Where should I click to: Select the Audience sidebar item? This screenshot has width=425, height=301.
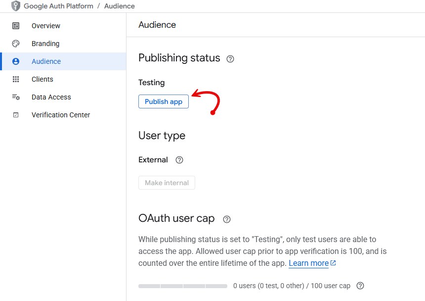tap(64, 61)
